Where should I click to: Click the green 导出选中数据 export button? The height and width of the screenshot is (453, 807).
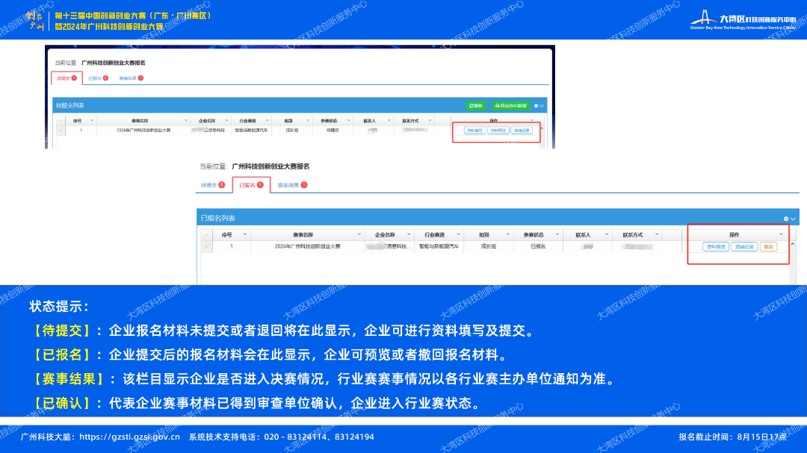510,105
